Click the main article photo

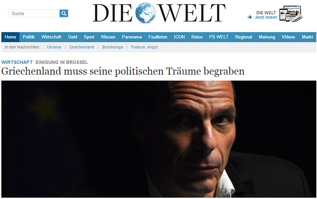[x=158, y=139]
